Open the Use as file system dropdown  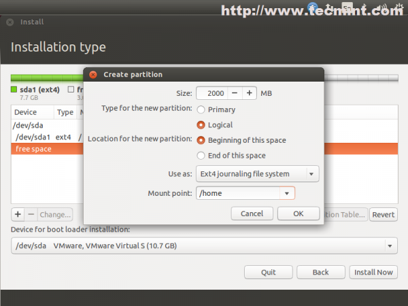[257, 173]
